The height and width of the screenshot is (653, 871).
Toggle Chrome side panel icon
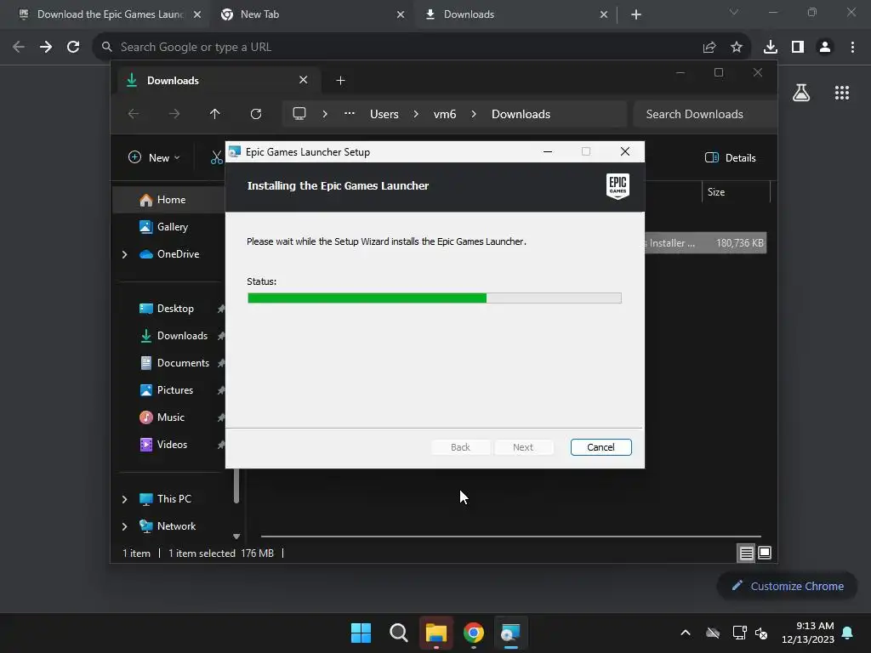(798, 48)
